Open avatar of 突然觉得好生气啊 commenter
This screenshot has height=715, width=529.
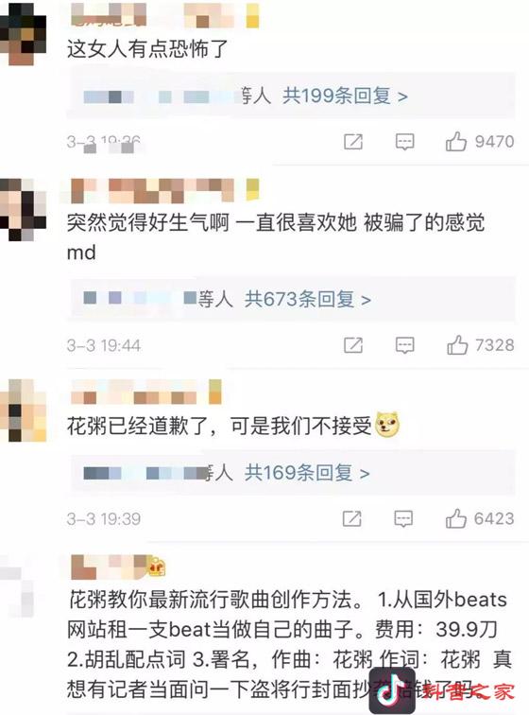(24, 210)
